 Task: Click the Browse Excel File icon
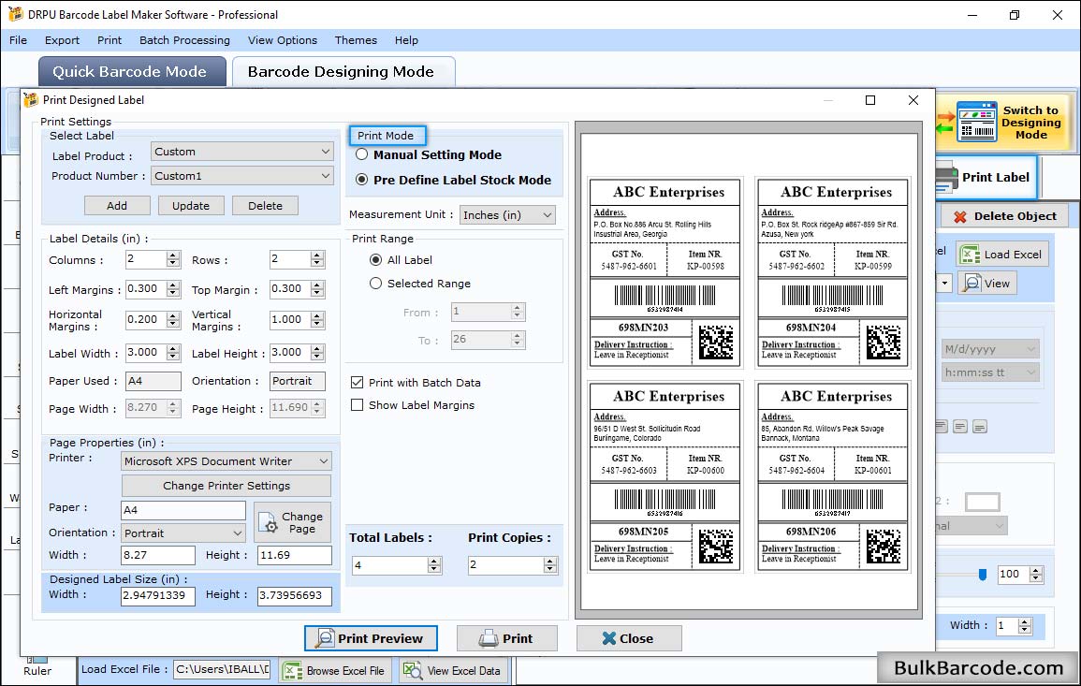tap(293, 671)
